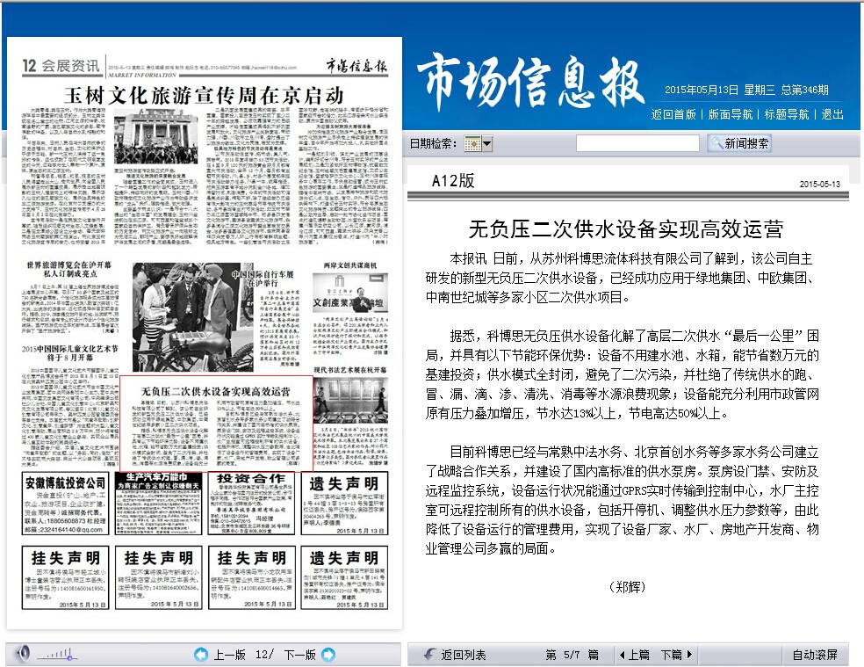864x667 pixels.
Task: Click the previous page arrow icon
Action: [200, 655]
